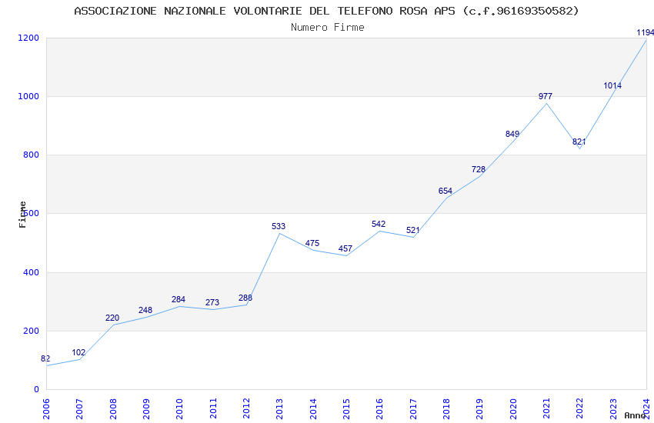Select data label 977 for 2021

(x=546, y=96)
